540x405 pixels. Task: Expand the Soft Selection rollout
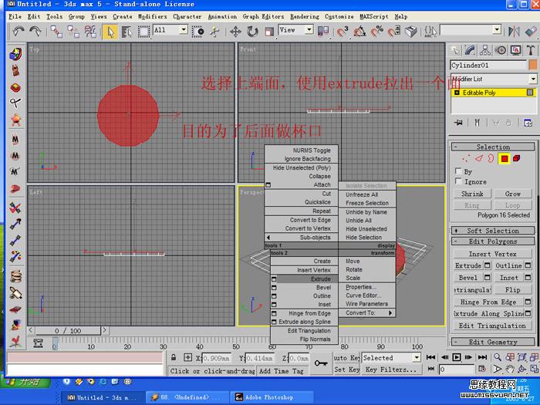pos(493,231)
